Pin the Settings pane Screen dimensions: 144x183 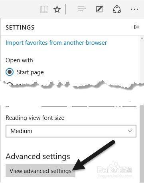click(135, 27)
